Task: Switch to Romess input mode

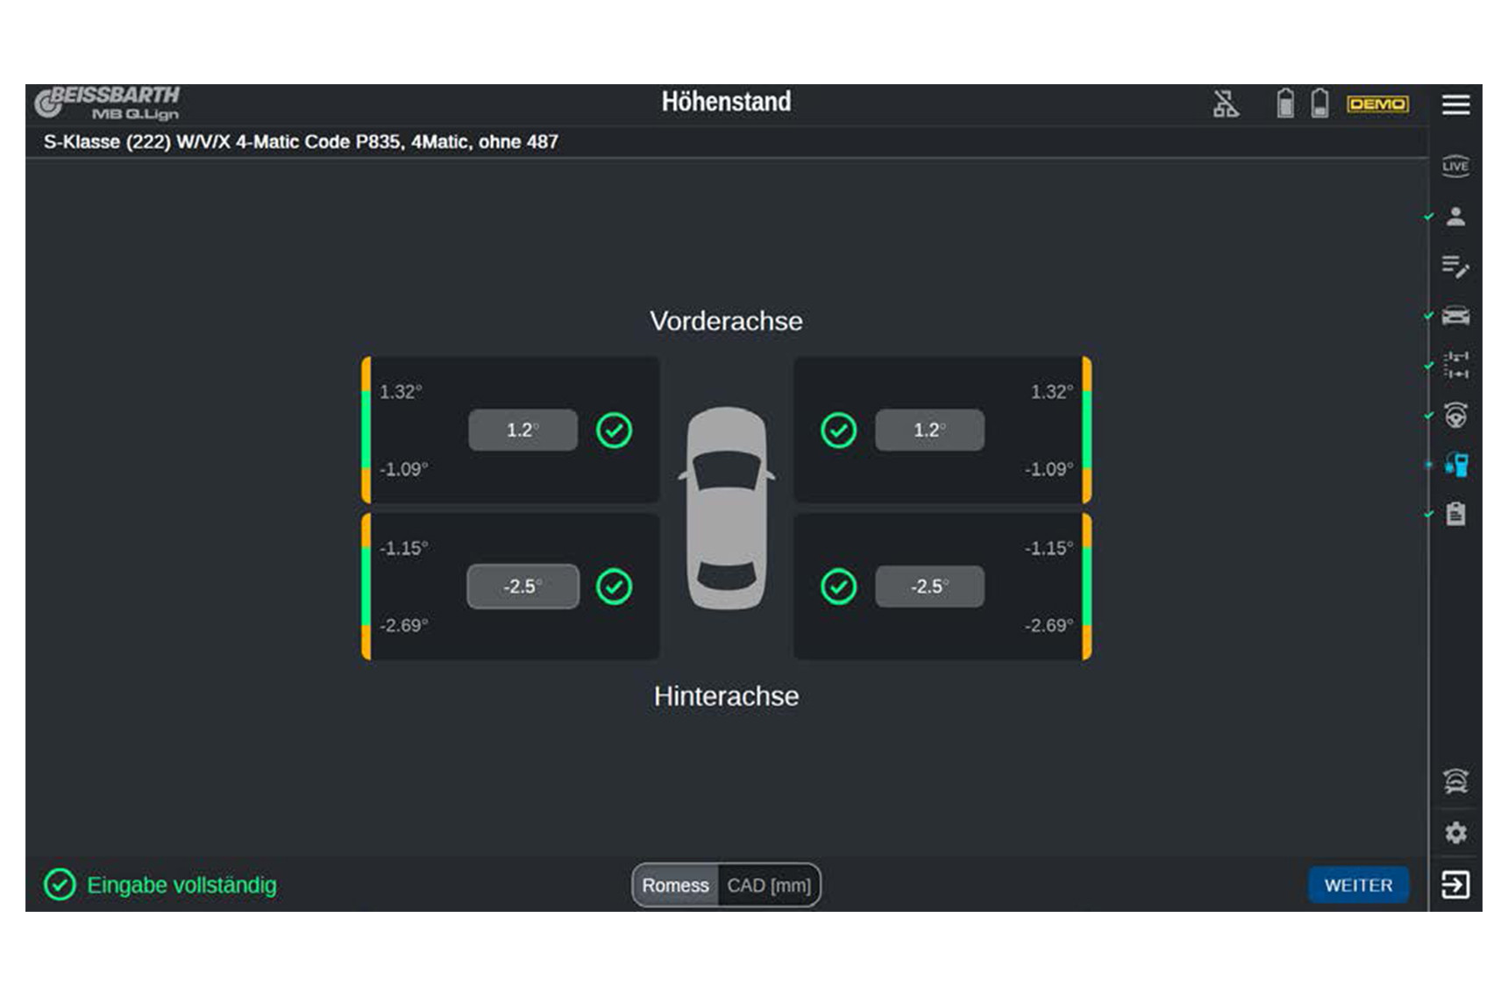Action: [675, 886]
